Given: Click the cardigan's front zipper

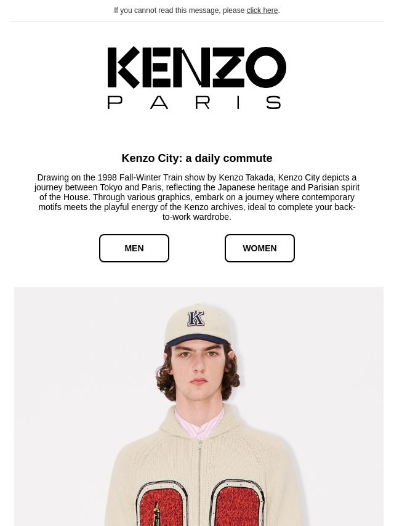Looking at the screenshot, I should 200,483.
